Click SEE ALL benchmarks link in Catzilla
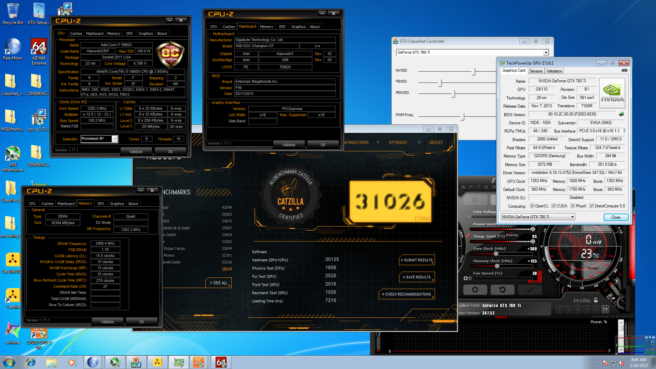Screen dimensions: 656x369 point(219,283)
